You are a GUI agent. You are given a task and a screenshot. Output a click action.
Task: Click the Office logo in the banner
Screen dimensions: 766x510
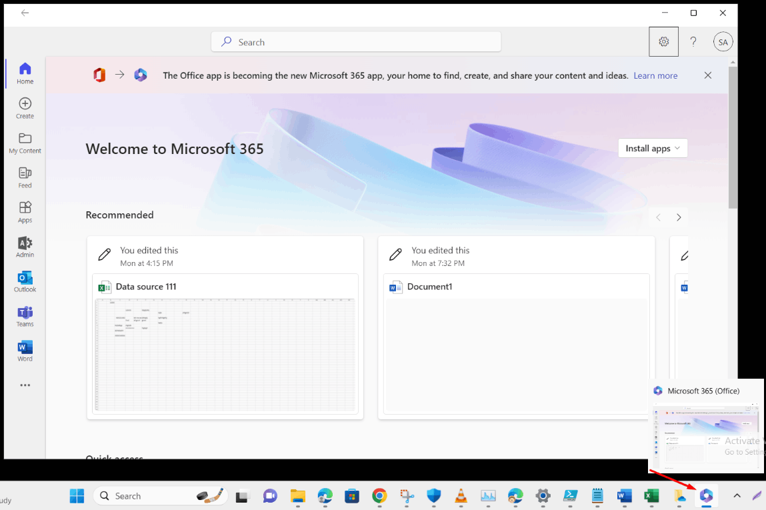[x=99, y=75]
